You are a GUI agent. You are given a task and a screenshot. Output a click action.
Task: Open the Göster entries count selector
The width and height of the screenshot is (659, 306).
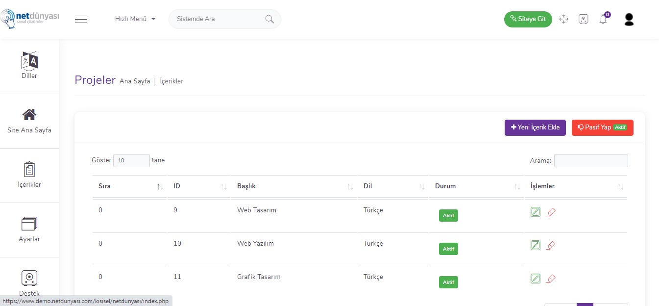pos(131,160)
